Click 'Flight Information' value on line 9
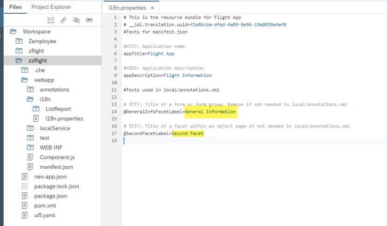 188,75
